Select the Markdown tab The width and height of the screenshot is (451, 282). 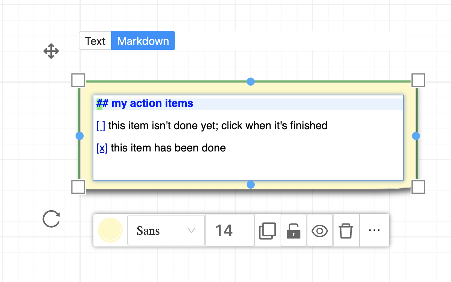[x=143, y=41]
